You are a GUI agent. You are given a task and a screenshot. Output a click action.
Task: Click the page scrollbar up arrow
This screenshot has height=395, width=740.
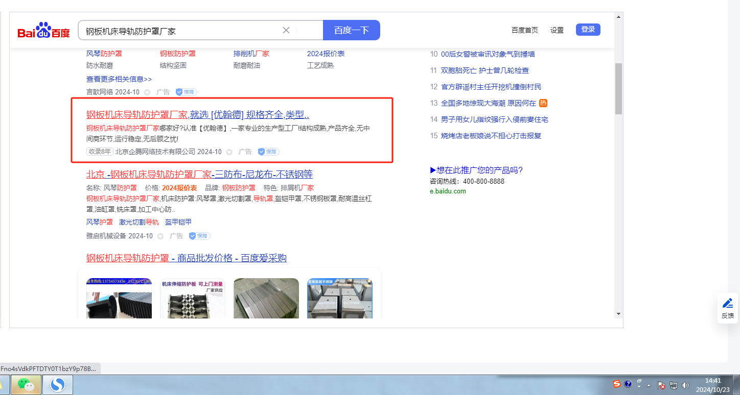click(618, 17)
